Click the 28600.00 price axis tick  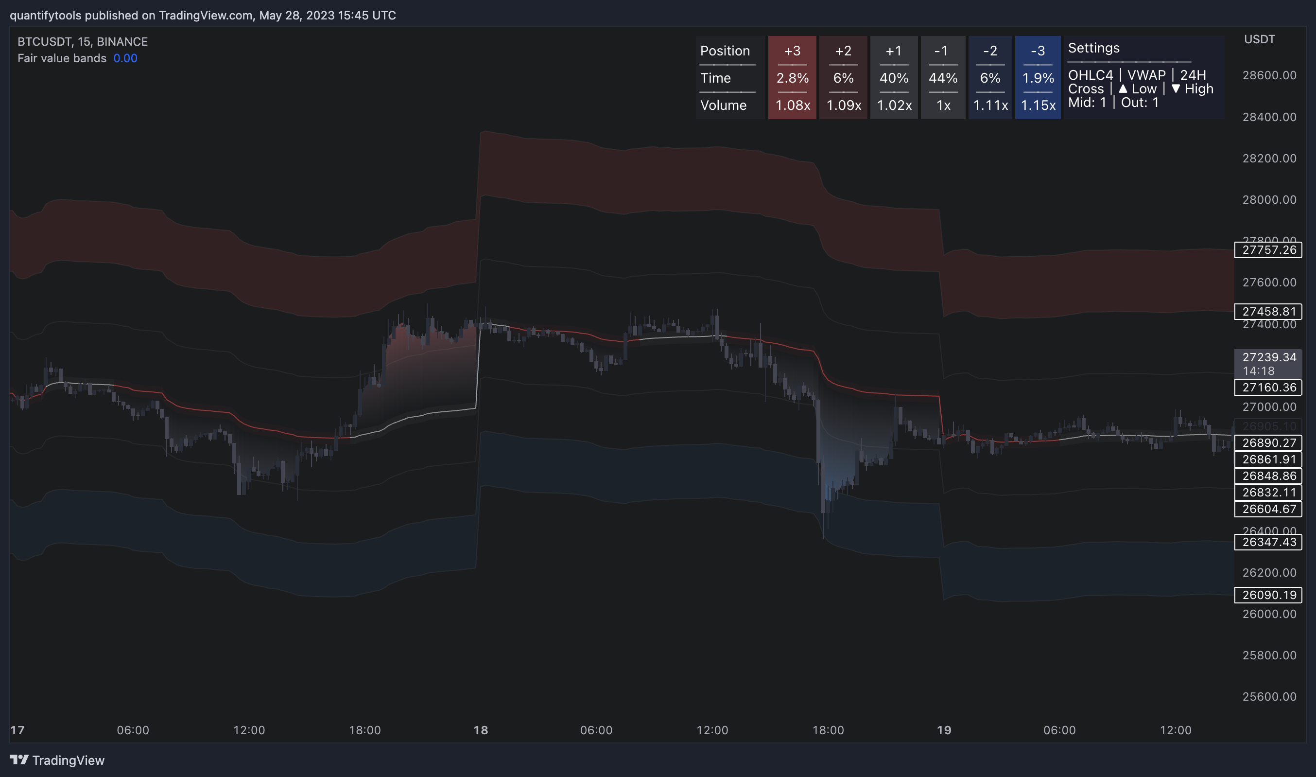1269,75
